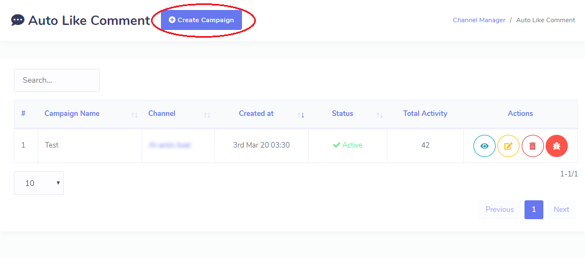585x258 pixels.
Task: Go to the Previous page
Action: pos(500,210)
